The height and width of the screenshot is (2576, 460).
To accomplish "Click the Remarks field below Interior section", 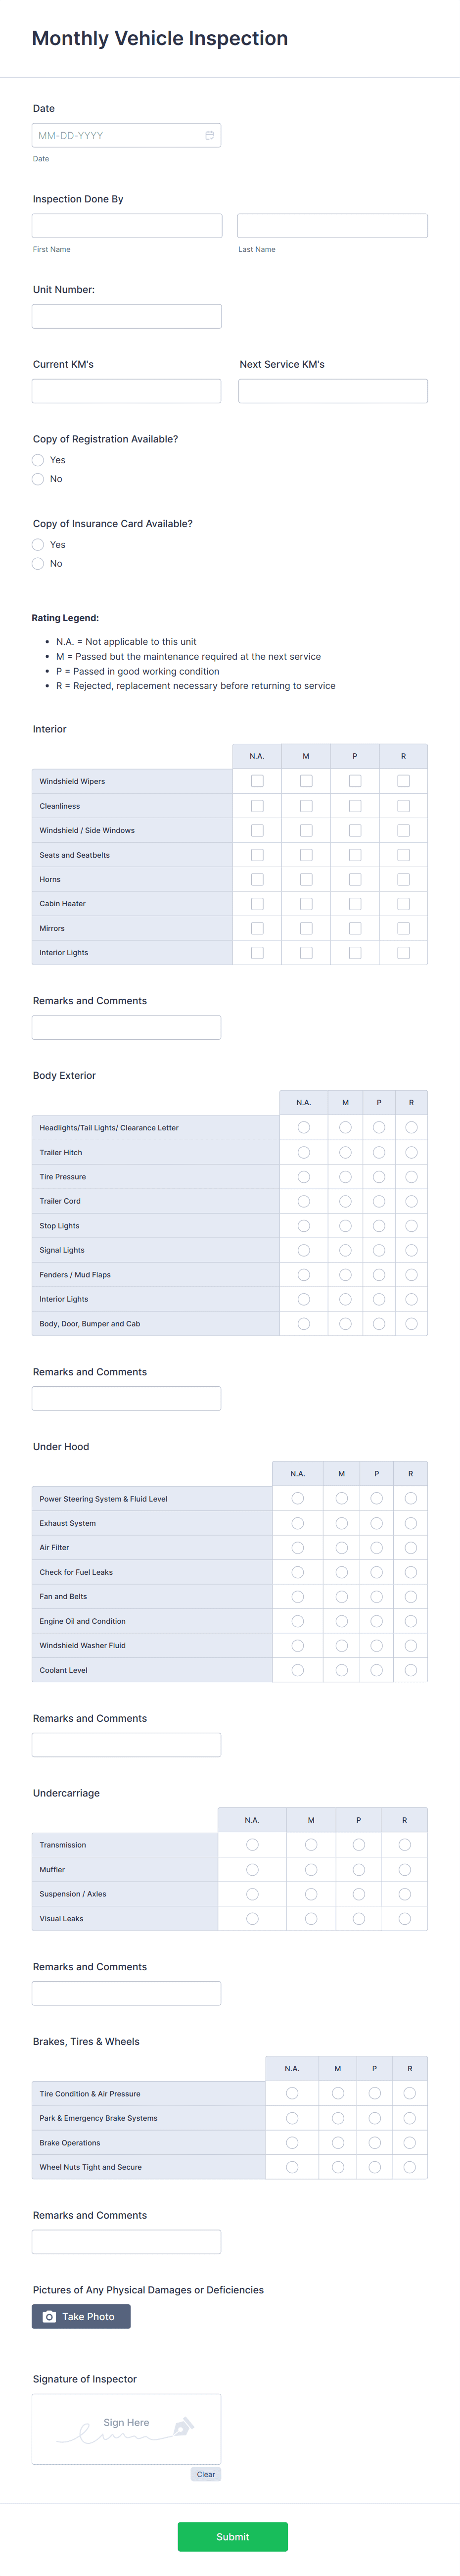I will [126, 1026].
